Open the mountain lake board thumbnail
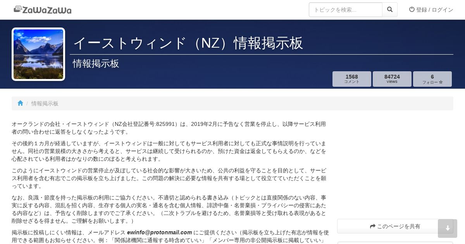The image size is (465, 244). click(38, 54)
